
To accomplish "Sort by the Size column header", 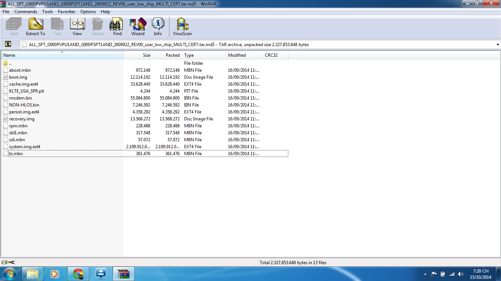I will pyautogui.click(x=138, y=55).
